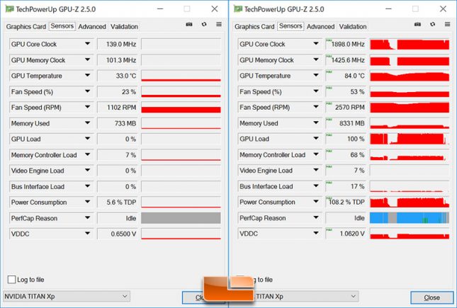The height and width of the screenshot is (308, 457).
Task: Enable Log to file in left window
Action: (11, 280)
